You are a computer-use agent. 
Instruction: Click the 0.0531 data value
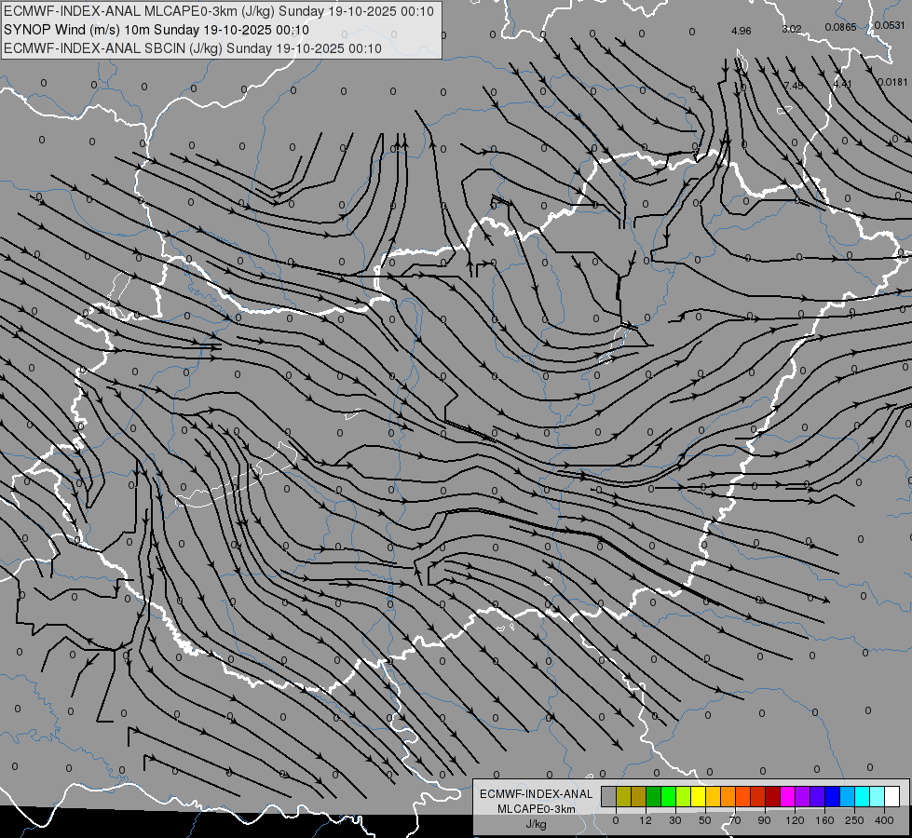click(x=890, y=25)
